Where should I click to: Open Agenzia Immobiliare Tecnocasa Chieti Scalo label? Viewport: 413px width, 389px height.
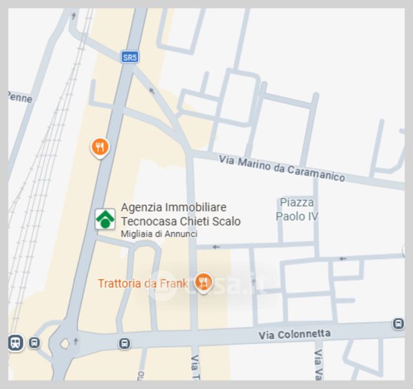[181, 214]
